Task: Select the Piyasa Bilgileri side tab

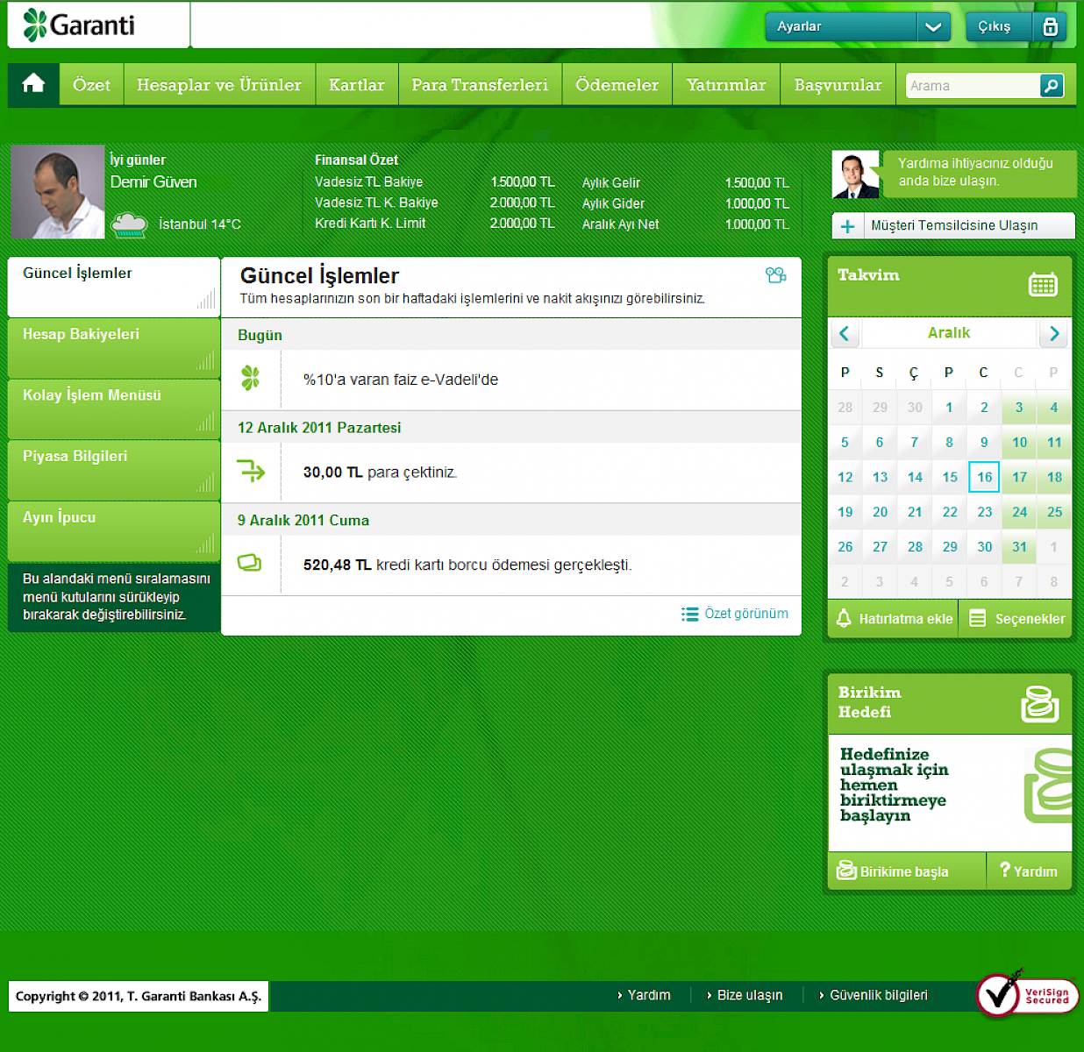Action: click(113, 469)
